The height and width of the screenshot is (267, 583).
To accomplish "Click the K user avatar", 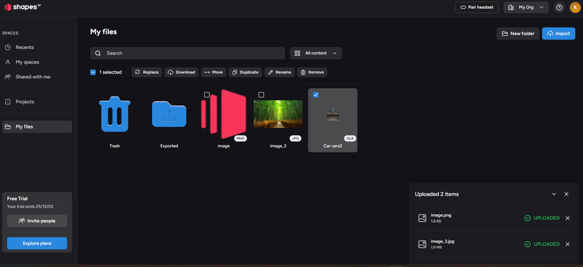I will tap(575, 7).
